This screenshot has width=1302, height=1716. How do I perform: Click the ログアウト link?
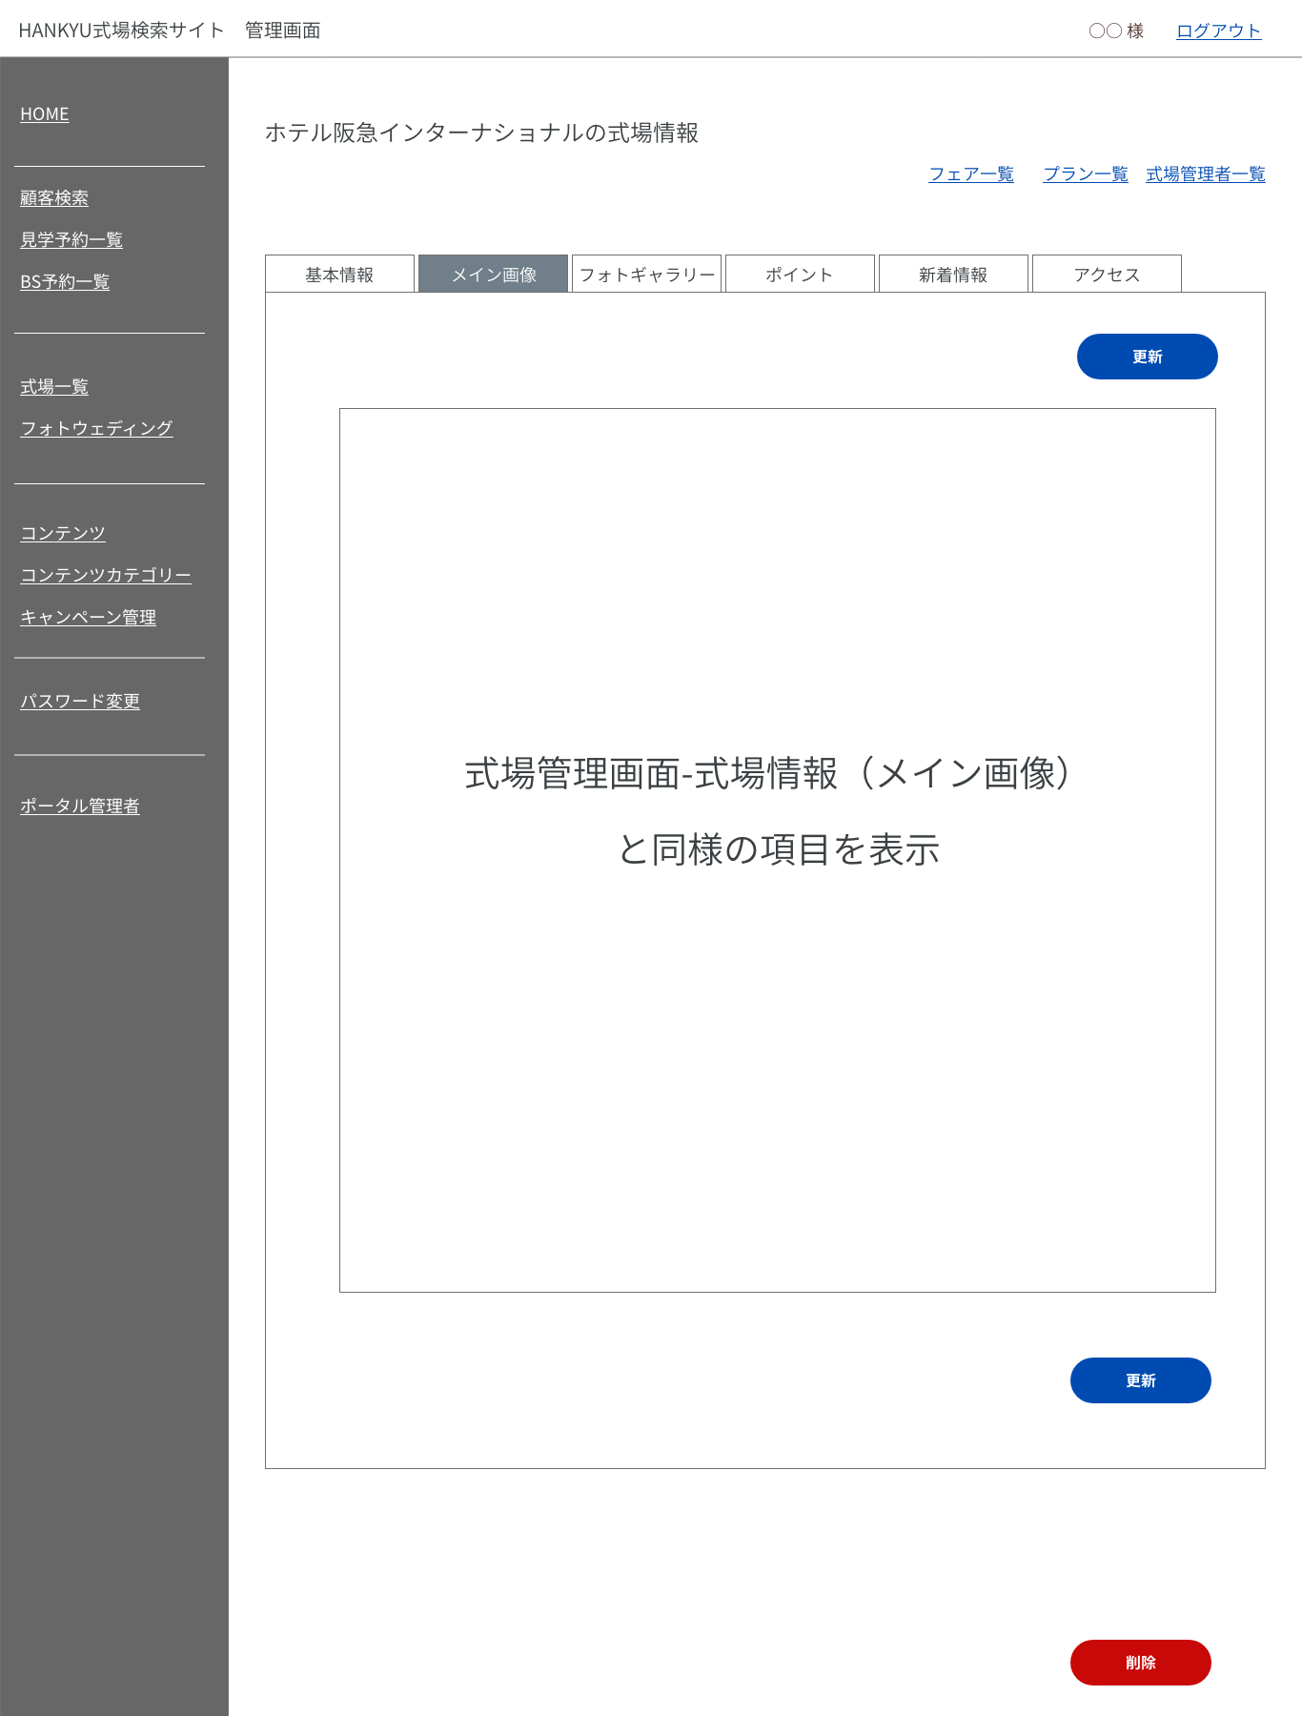tap(1218, 31)
